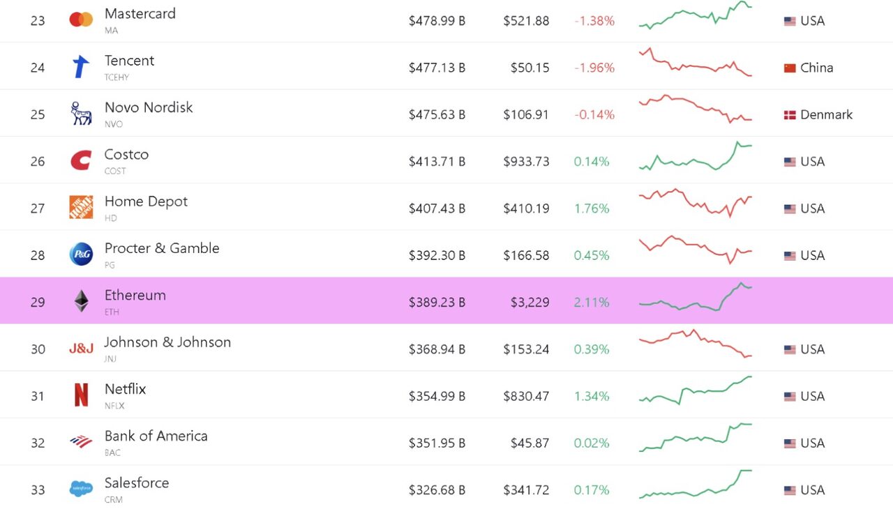This screenshot has width=893, height=511.
Task: Click the Novo Nordisk logo icon
Action: tap(81, 114)
